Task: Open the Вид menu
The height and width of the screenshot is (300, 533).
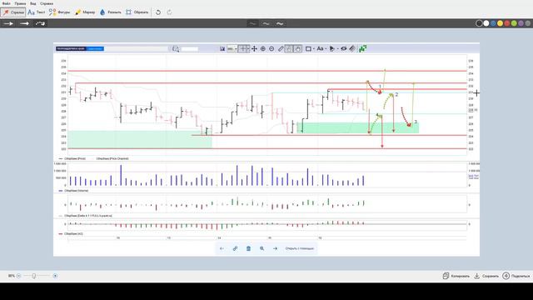Action: tap(33, 3)
